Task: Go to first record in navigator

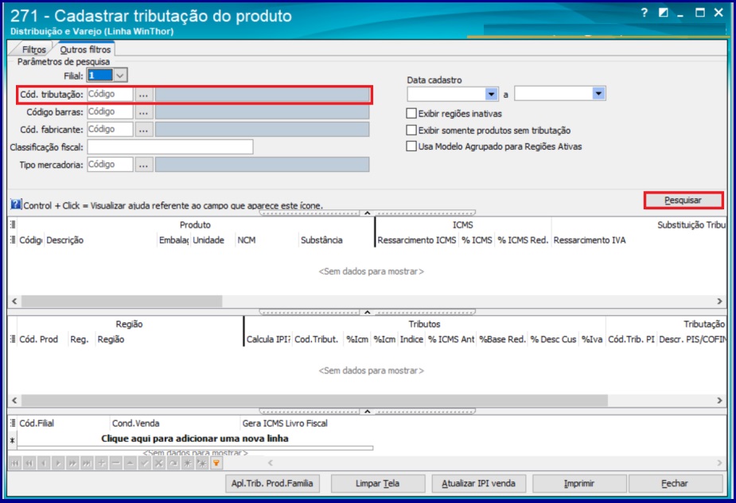Action: pyautogui.click(x=15, y=463)
